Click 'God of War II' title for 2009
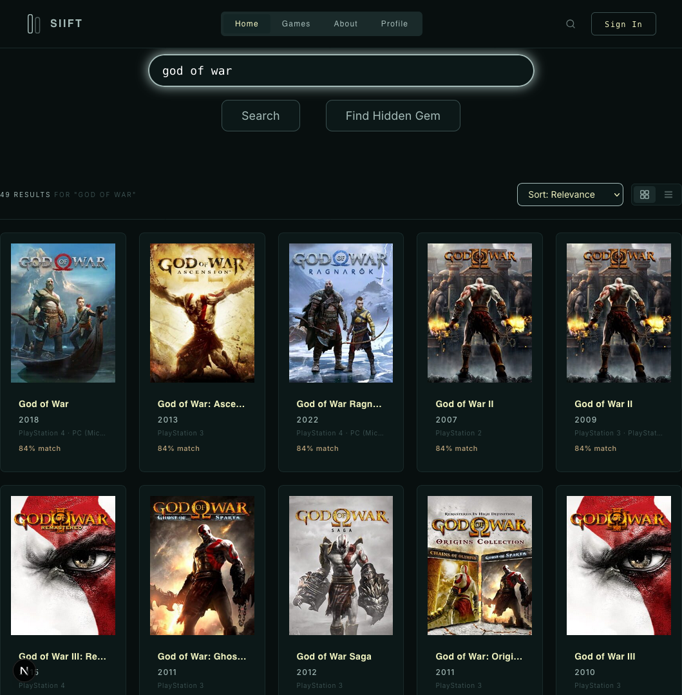The width and height of the screenshot is (682, 695). (x=603, y=404)
